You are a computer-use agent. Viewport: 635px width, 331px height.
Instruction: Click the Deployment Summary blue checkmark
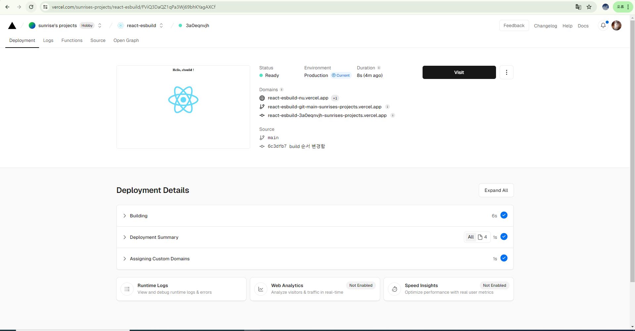click(504, 237)
